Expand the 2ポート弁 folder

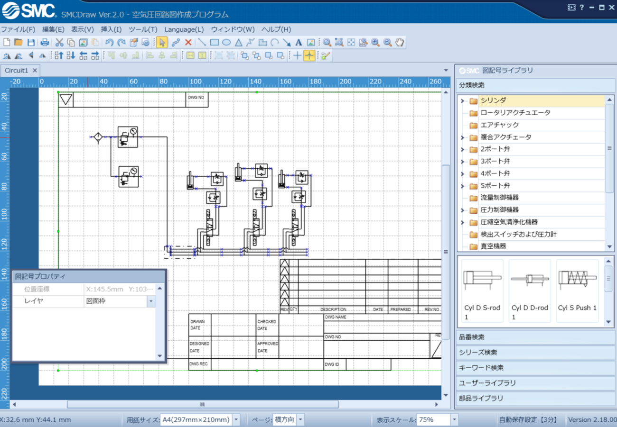tap(462, 150)
